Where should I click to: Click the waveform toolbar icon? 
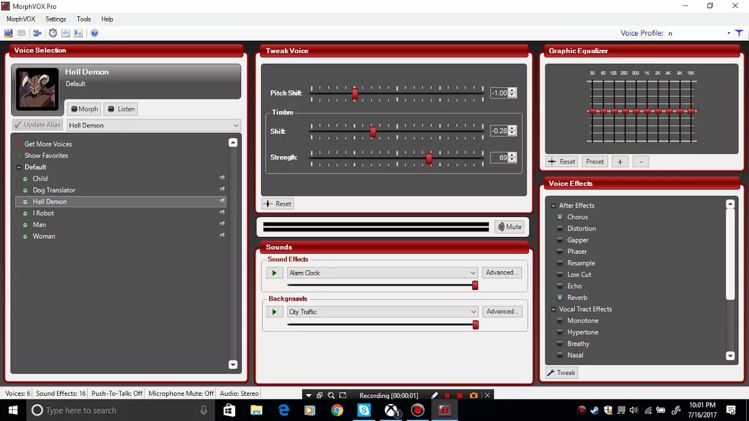pyautogui.click(x=66, y=33)
